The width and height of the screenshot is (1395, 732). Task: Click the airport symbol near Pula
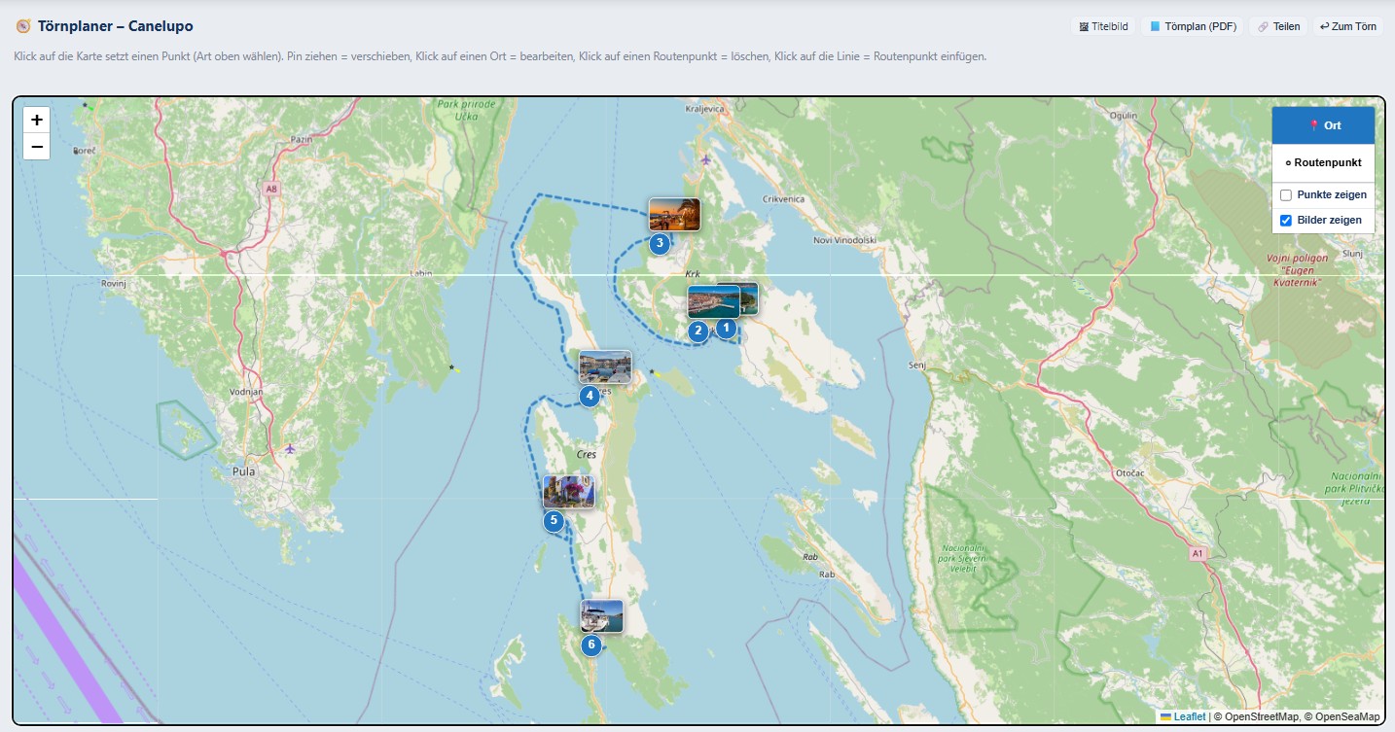click(290, 448)
